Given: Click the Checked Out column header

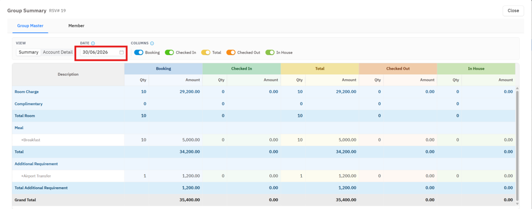Looking at the screenshot, I should click(x=398, y=69).
